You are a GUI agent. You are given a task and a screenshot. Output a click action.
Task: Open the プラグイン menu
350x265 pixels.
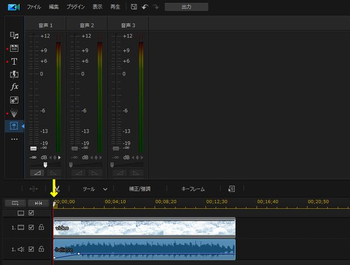tap(79, 7)
